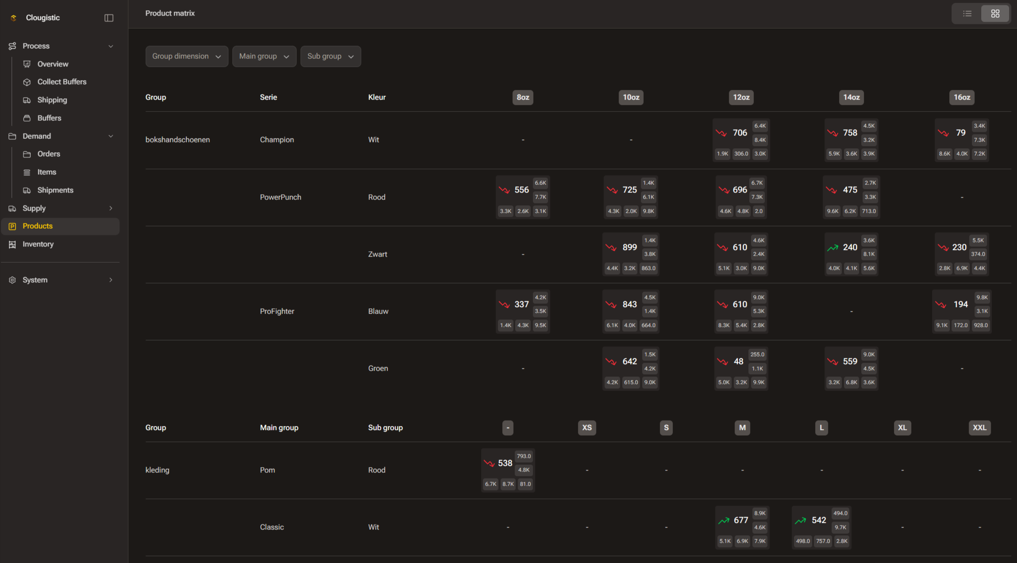Image resolution: width=1017 pixels, height=563 pixels.
Task: Switch to list view
Action: [x=967, y=14]
